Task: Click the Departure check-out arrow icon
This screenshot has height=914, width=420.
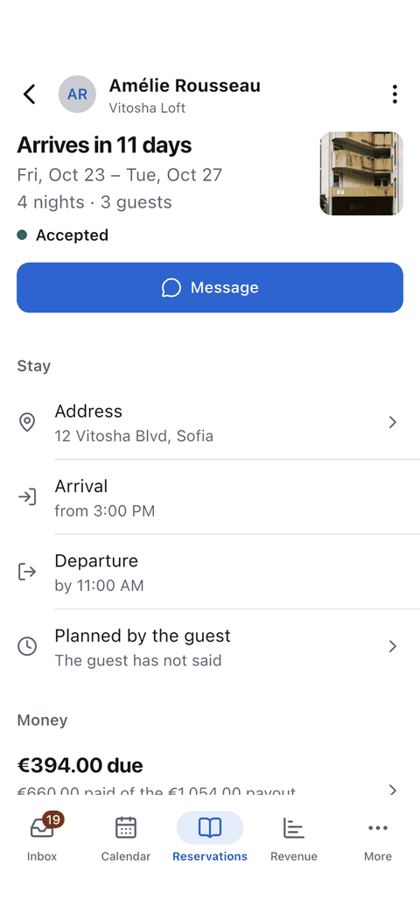Action: [x=27, y=572]
